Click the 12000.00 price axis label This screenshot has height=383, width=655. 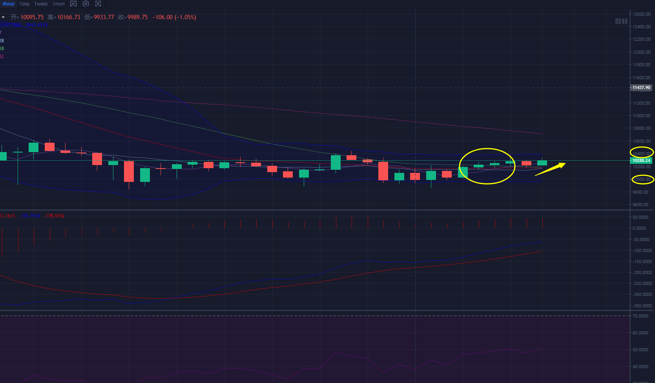(641, 52)
